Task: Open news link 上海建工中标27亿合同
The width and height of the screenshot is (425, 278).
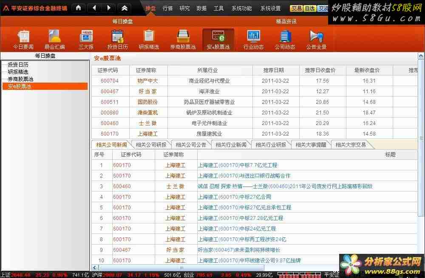Action: click(235, 197)
